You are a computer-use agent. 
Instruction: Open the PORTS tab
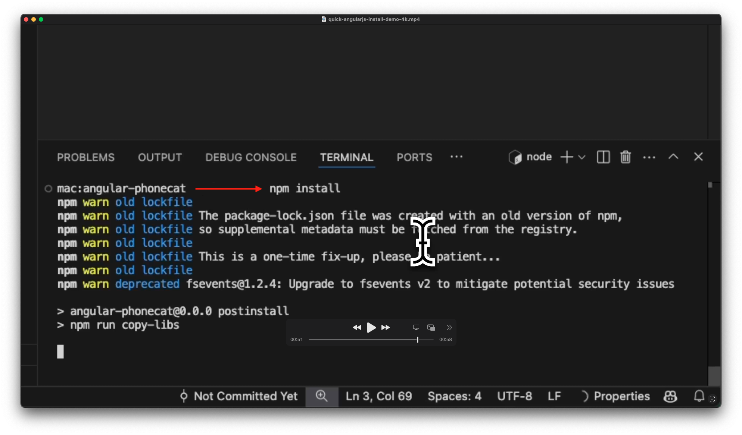(414, 157)
